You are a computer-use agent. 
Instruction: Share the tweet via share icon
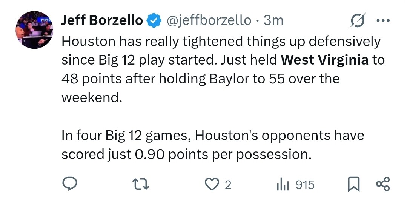click(x=382, y=184)
